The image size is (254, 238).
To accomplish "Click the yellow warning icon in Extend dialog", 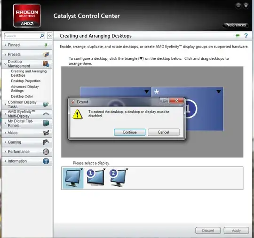I will pyautogui.click(x=78, y=114).
